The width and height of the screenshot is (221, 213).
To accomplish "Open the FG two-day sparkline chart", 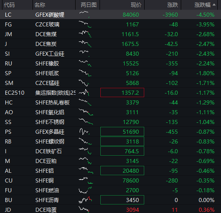I will tap(85, 24).
